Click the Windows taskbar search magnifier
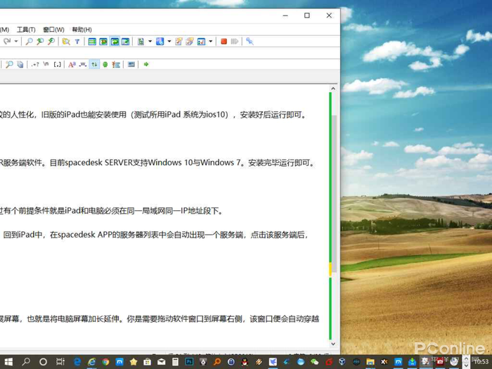The height and width of the screenshot is (369, 492). [x=26, y=361]
